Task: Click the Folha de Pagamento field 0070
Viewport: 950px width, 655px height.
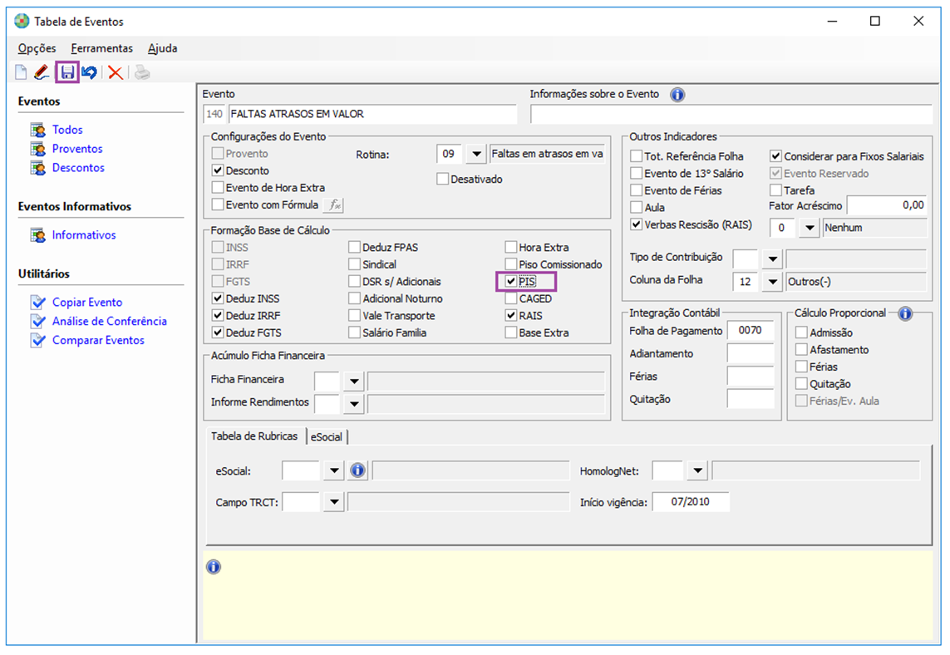Action: pos(750,330)
